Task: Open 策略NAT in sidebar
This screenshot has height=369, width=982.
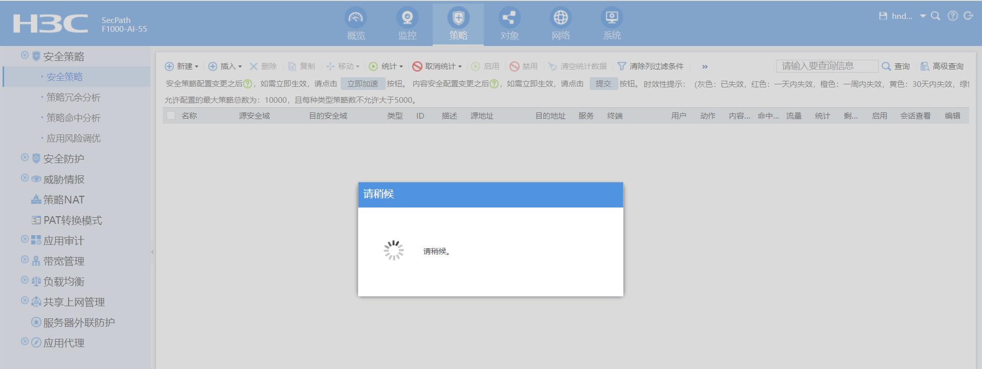Action: tap(63, 200)
